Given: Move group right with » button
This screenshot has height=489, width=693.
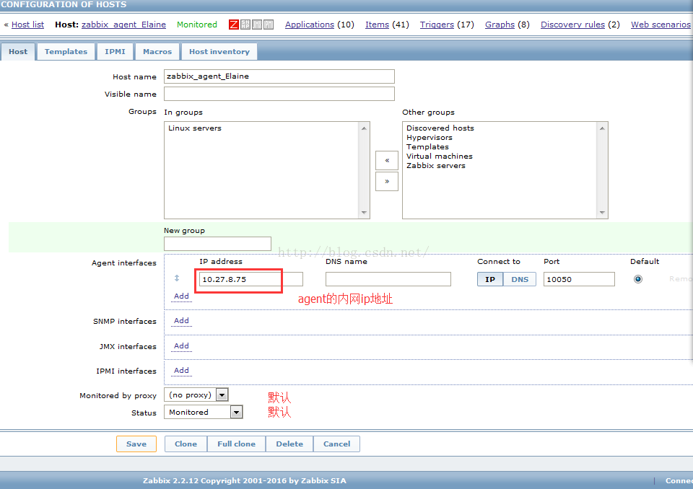Looking at the screenshot, I should [x=387, y=181].
